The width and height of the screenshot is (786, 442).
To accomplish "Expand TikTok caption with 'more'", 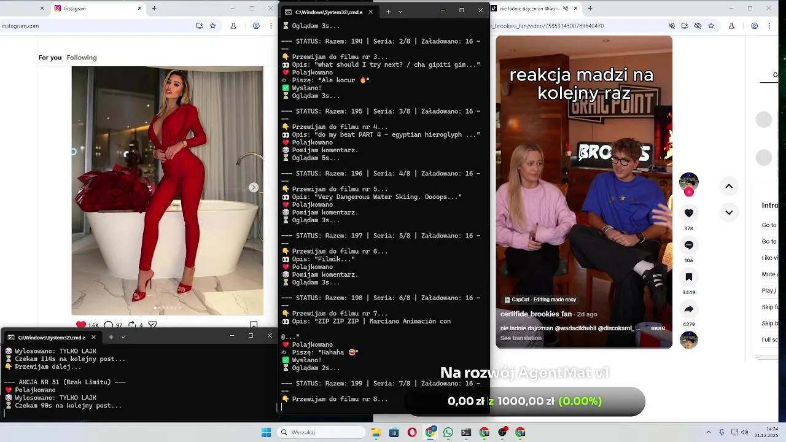I will (x=658, y=328).
